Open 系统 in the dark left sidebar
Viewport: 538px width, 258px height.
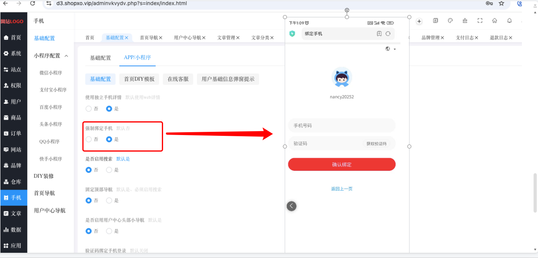click(x=14, y=53)
